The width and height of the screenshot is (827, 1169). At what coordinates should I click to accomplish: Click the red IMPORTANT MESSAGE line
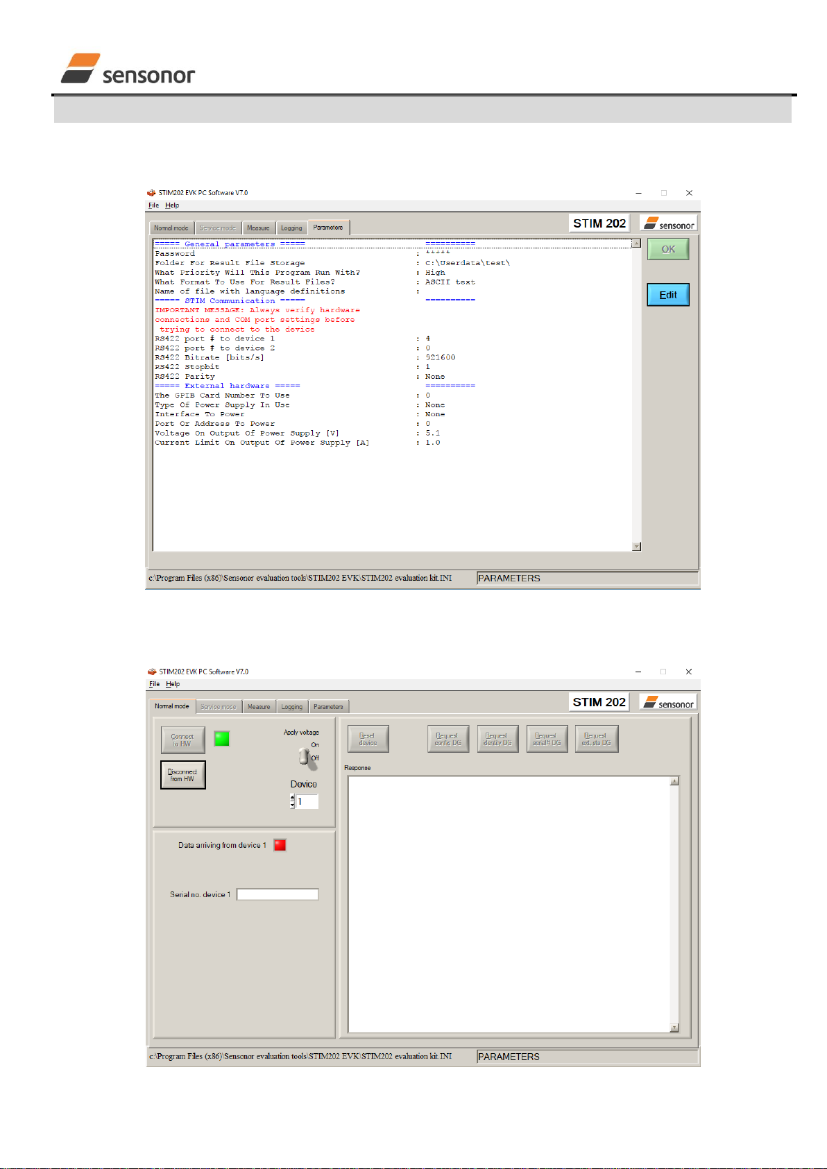[x=257, y=311]
